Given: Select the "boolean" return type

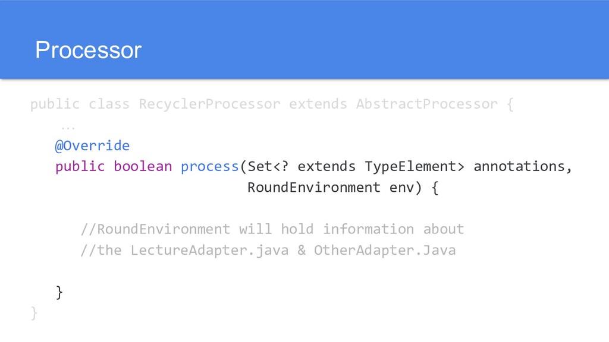Looking at the screenshot, I should click(143, 166).
